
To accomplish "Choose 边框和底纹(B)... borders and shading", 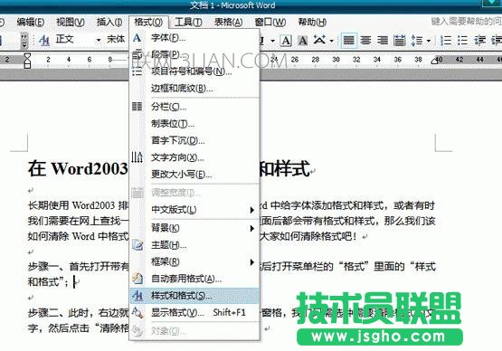I will [x=194, y=88].
